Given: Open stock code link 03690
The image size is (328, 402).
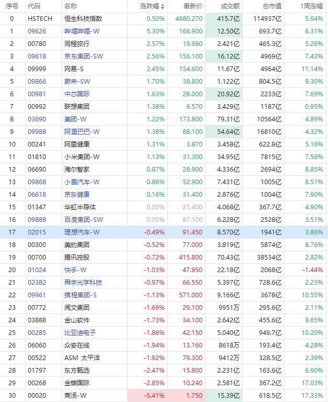Looking at the screenshot, I should [37, 119].
